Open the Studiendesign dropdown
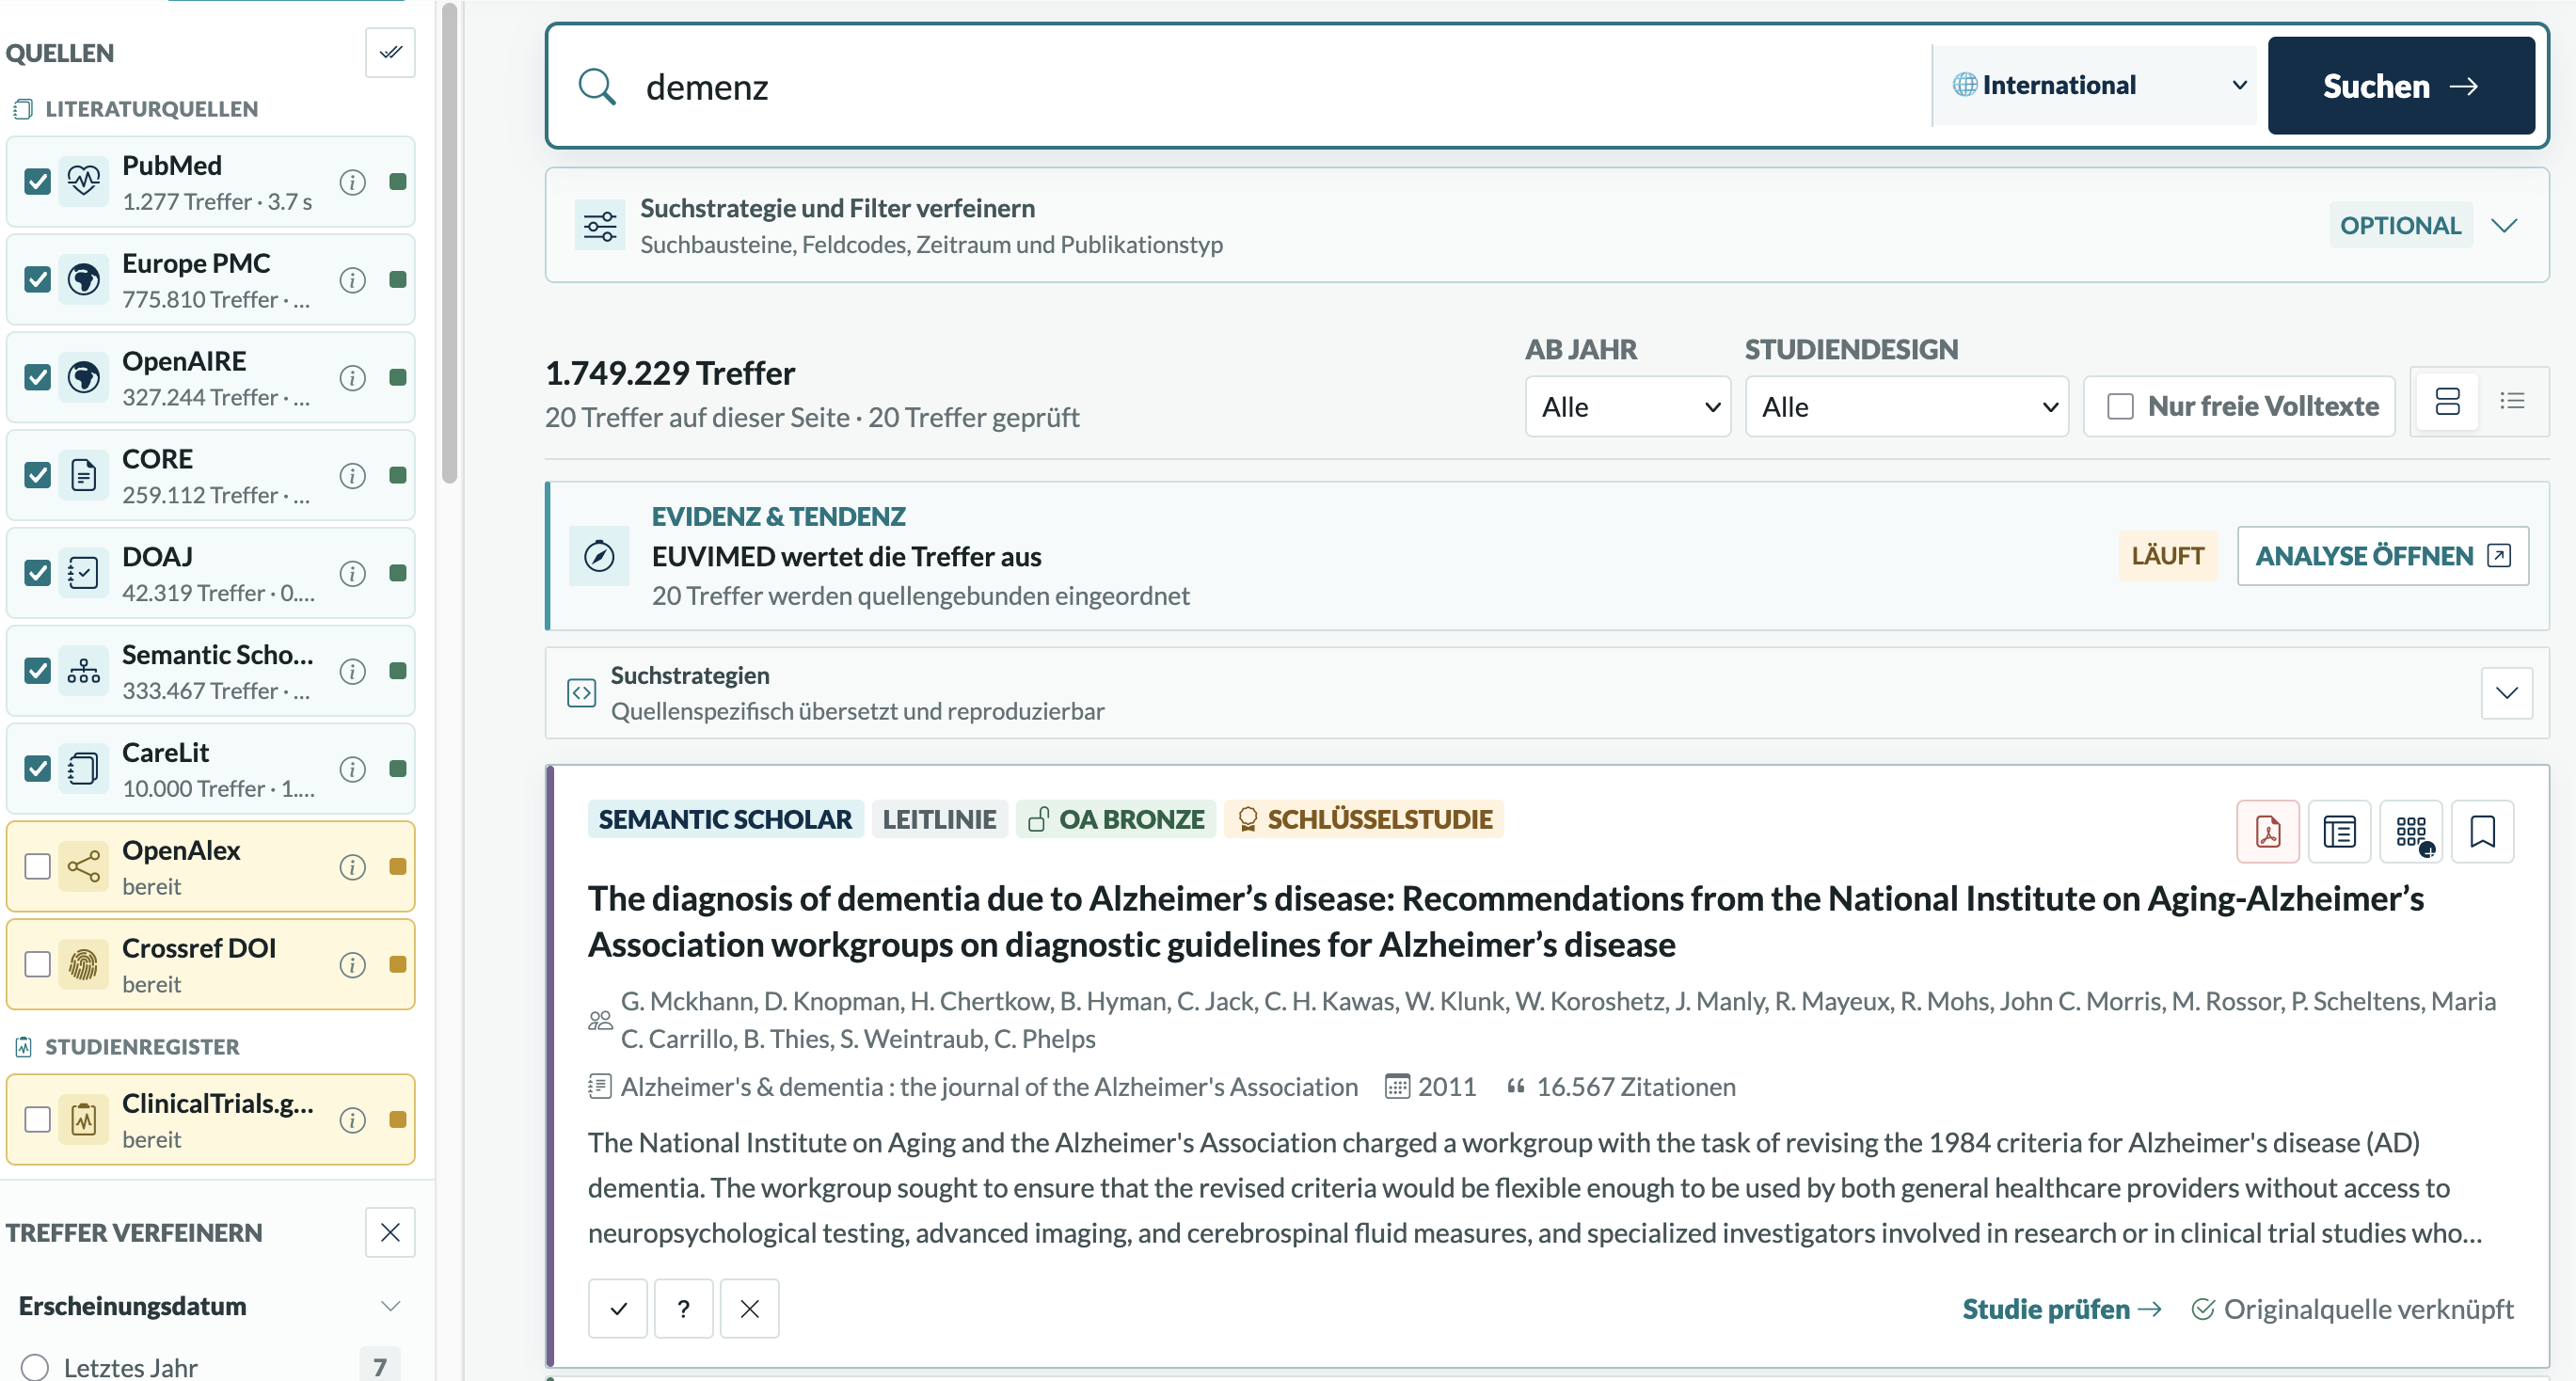The height and width of the screenshot is (1381, 2576). [x=1907, y=406]
